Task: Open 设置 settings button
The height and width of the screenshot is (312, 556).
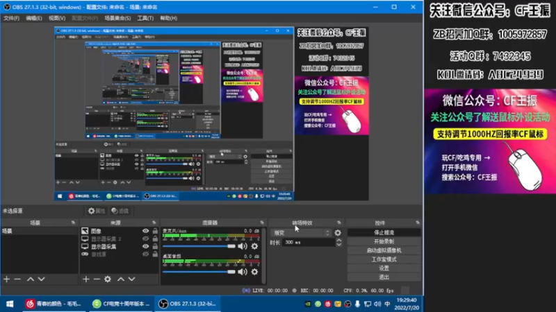Action: coord(384,268)
